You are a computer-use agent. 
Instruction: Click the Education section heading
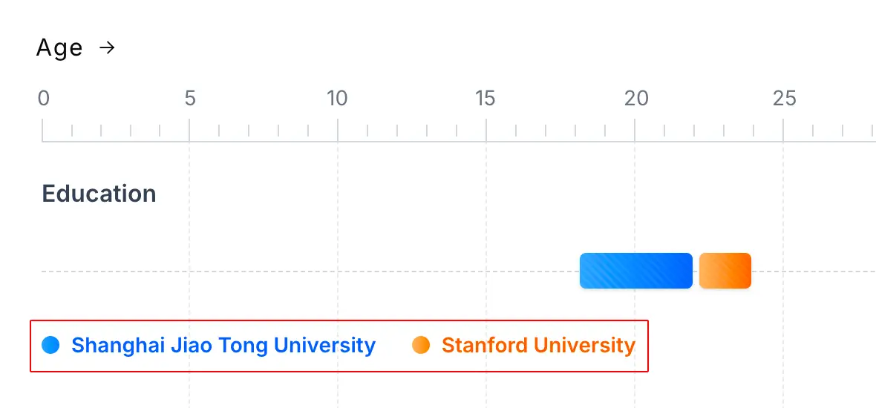[99, 194]
